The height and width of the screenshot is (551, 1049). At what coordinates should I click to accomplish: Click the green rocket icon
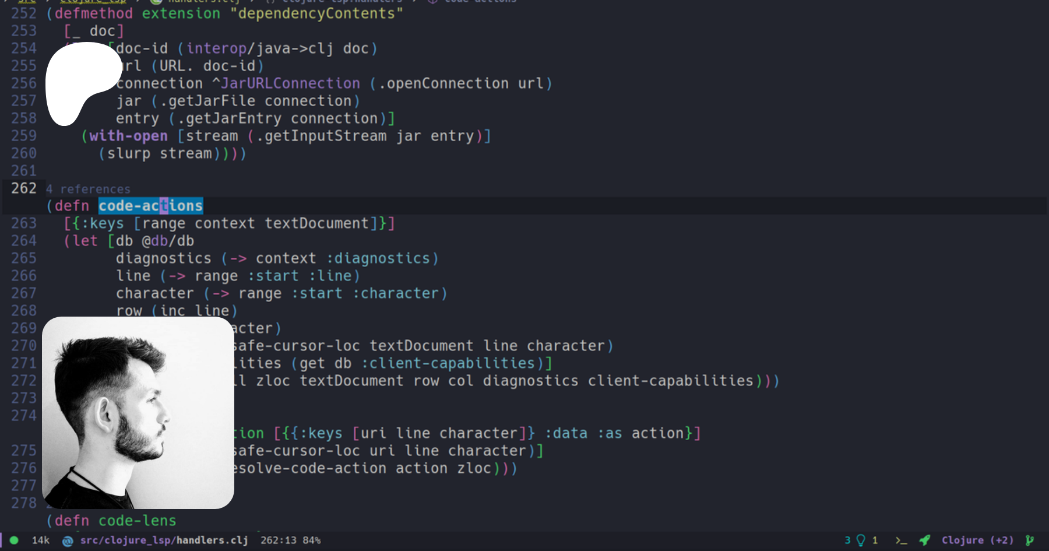pyautogui.click(x=924, y=541)
